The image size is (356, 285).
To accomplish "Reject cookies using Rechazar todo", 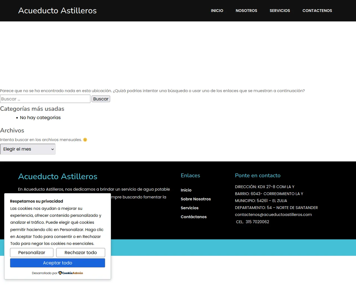I will click(81, 252).
